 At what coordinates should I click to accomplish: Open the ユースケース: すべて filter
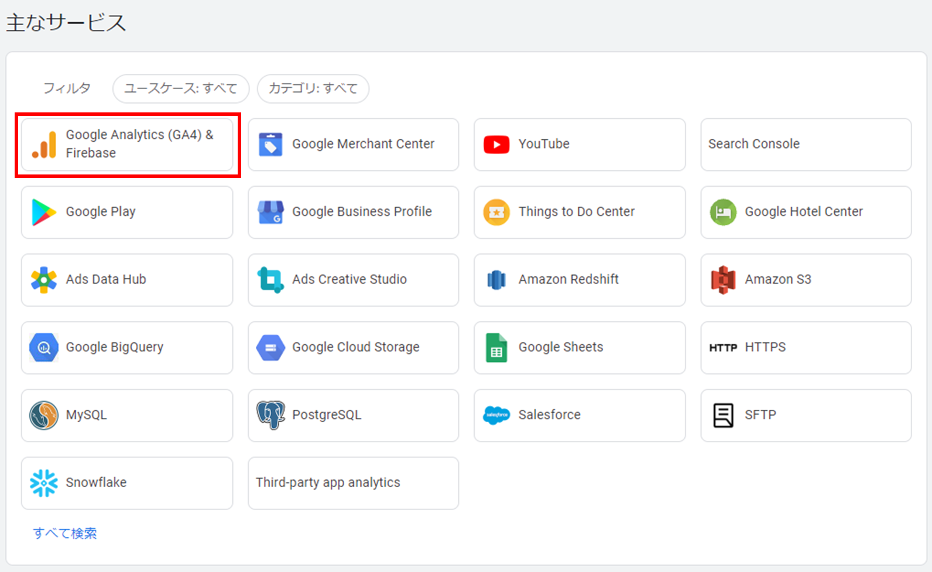pos(181,88)
